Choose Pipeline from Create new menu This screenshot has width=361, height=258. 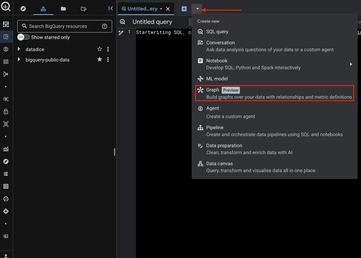coord(274,131)
